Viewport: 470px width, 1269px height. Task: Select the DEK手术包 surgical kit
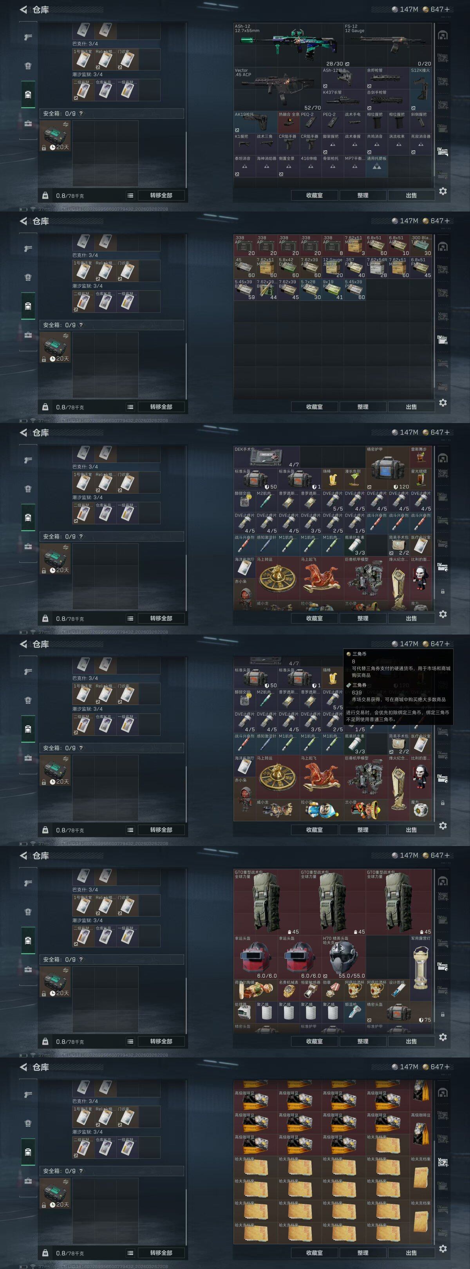point(267,457)
